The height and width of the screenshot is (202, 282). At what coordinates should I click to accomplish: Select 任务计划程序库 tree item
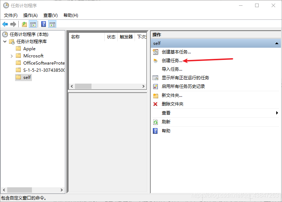(32, 42)
